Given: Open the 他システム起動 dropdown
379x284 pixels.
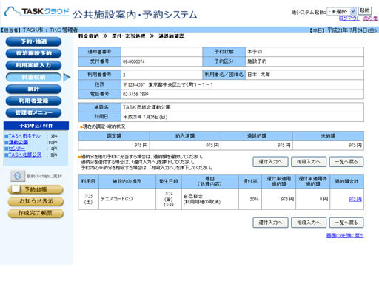Looking at the screenshot, I should coord(341,11).
